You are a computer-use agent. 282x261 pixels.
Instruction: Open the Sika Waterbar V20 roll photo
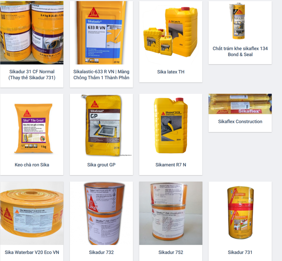(32, 213)
